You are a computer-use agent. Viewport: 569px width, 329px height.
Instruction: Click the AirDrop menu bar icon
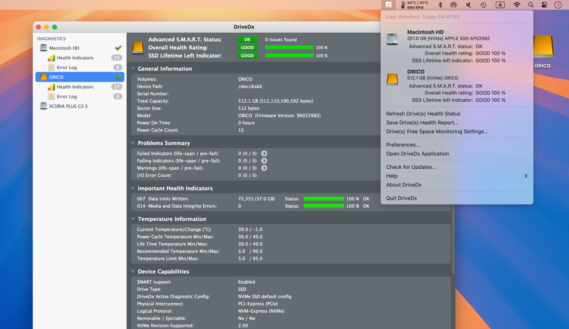pyautogui.click(x=453, y=5)
